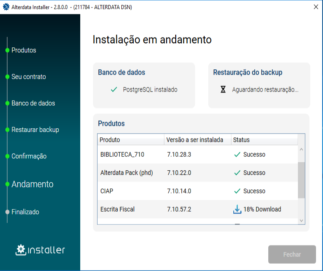Click the green checkmark beside PostgreSQL instalado
Image resolution: width=323 pixels, height=271 pixels.
pos(114,90)
